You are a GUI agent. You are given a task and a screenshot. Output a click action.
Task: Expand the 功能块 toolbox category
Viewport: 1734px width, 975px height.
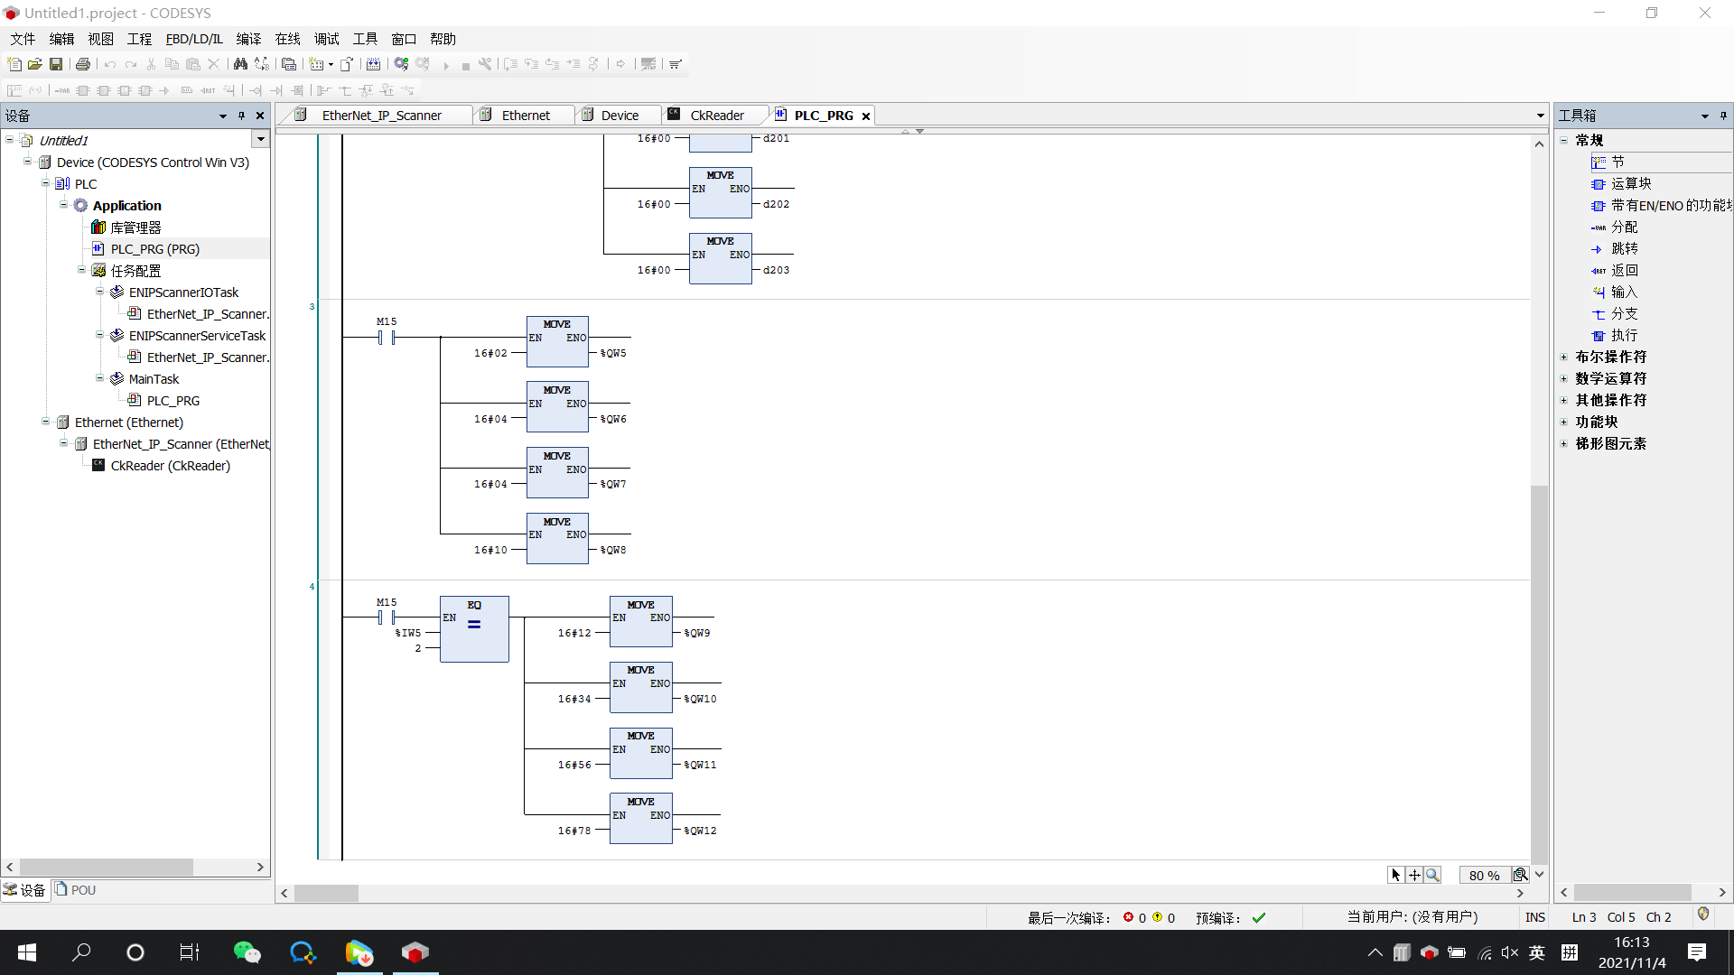(x=1564, y=422)
